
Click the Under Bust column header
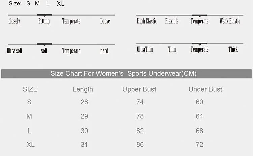pyautogui.click(x=205, y=89)
